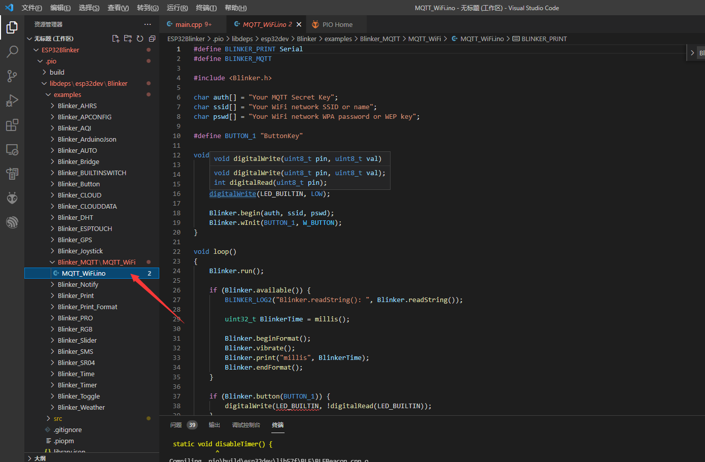The height and width of the screenshot is (462, 705).
Task: Open the 编辑(E) menu
Action: [60, 8]
